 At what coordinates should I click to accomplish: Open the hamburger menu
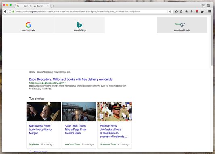click(209, 12)
